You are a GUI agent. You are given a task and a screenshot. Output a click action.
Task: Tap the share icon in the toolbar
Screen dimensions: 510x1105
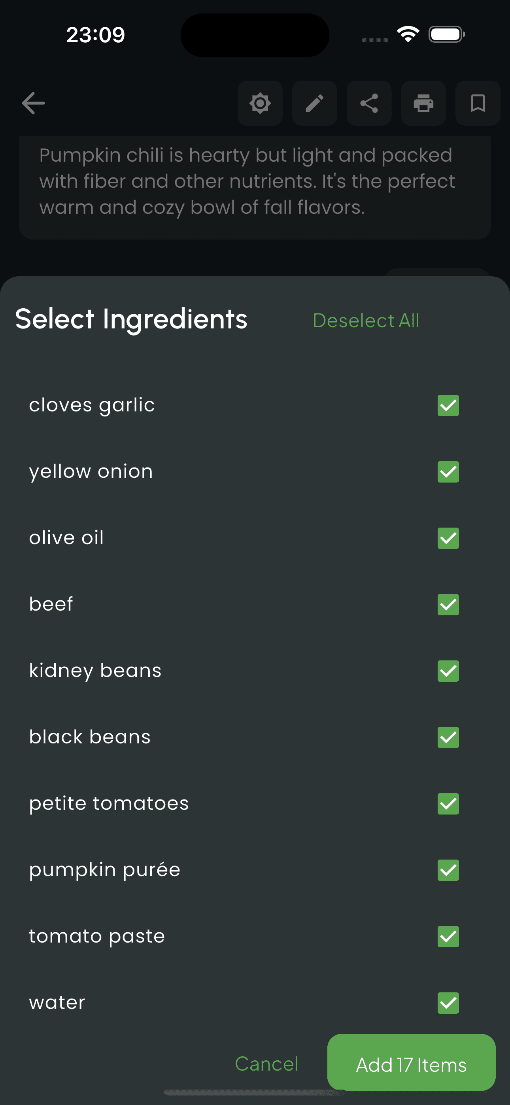369,103
